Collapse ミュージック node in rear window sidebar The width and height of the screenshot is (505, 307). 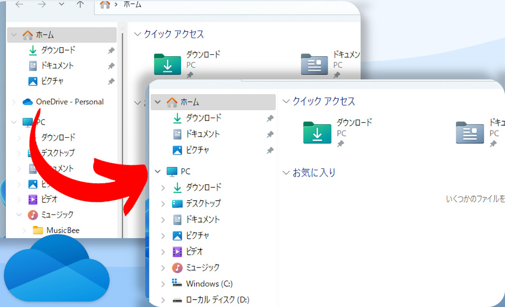click(x=19, y=215)
